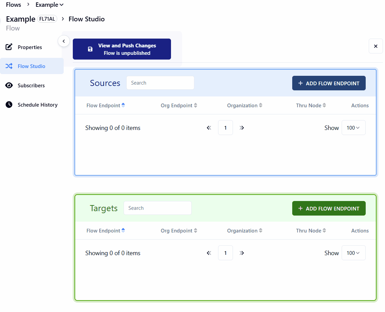This screenshot has height=312, width=385.
Task: Go to previous page in Targets table
Action: click(x=209, y=253)
